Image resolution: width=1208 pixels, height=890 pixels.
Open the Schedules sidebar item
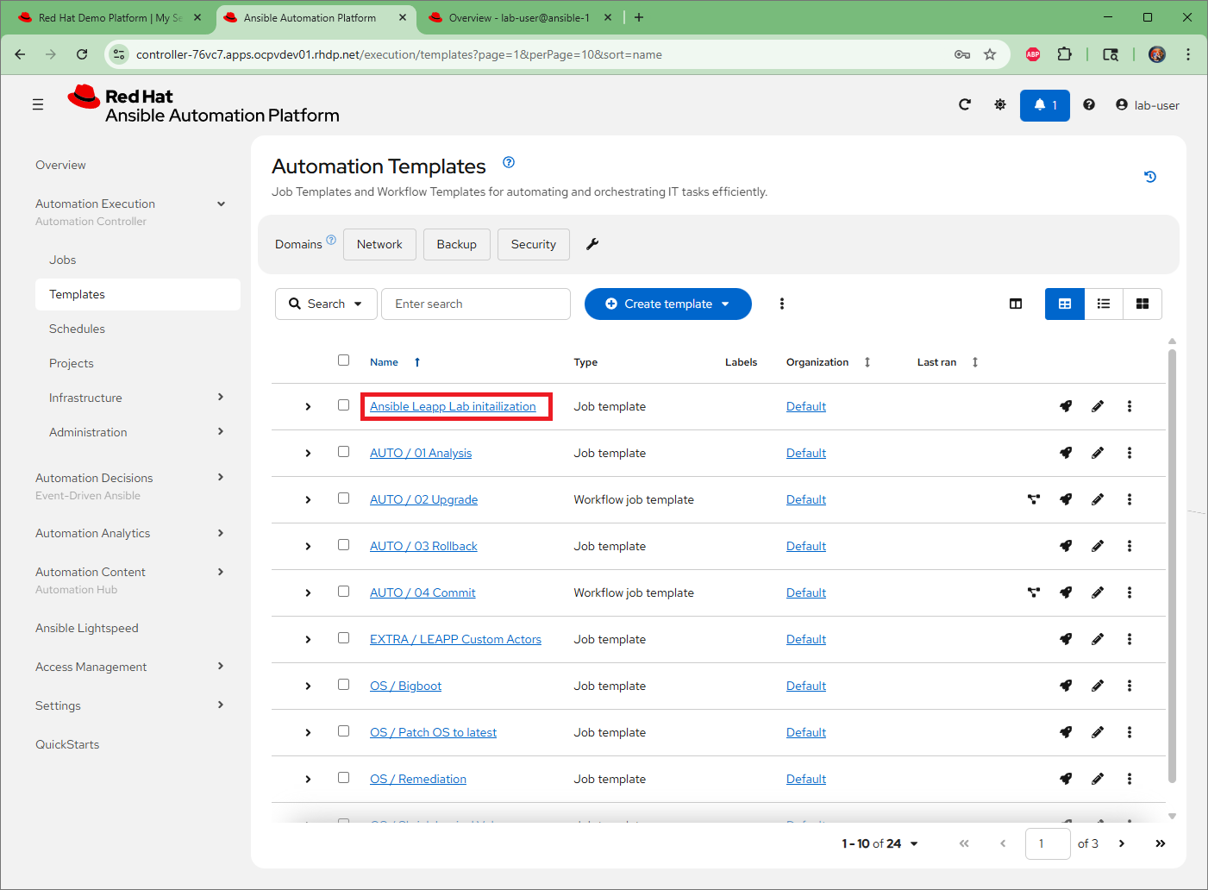click(x=77, y=329)
